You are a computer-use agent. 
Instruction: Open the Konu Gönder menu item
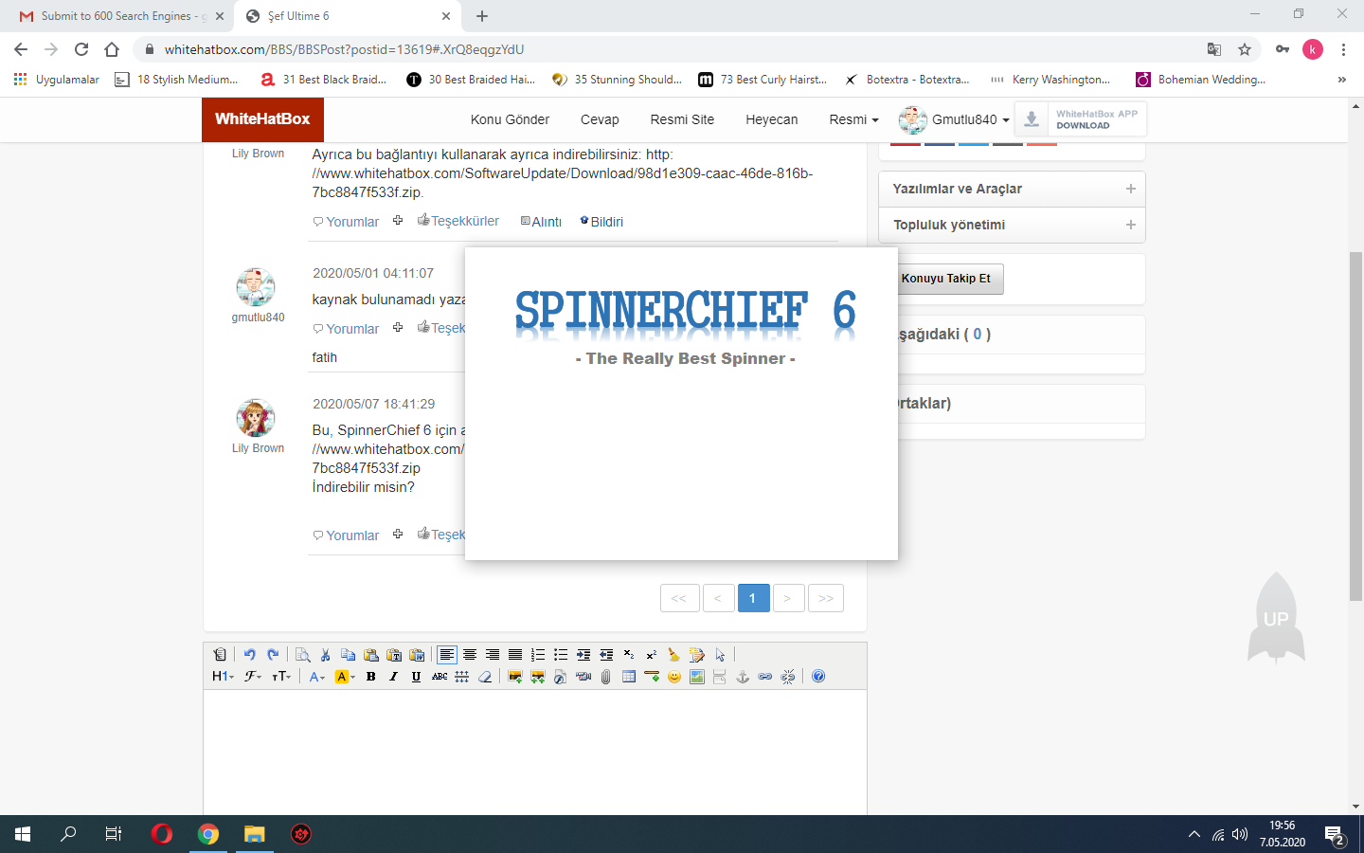[510, 119]
